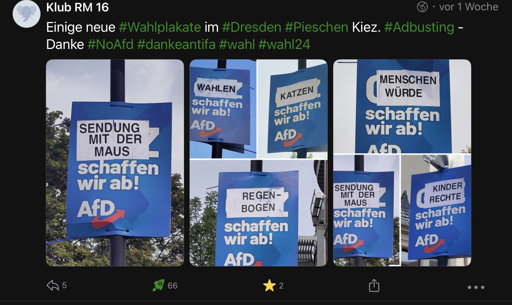512x305 pixels.
Task: Select the #wahl hashtag
Action: pos(237,45)
